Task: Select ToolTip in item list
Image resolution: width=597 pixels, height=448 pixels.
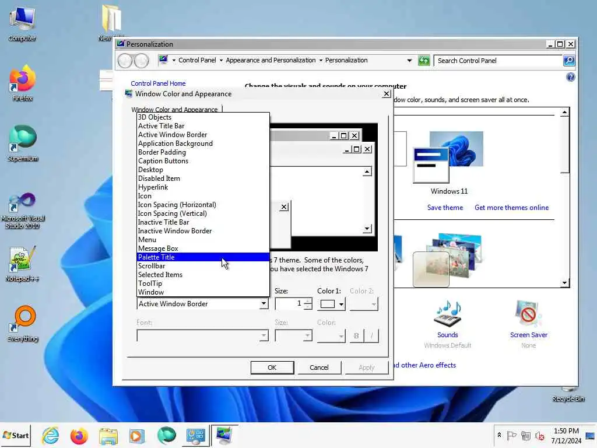Action: 203,284
